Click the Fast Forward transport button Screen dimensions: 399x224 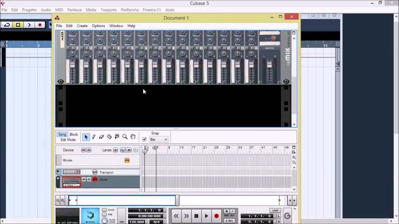pos(186,216)
